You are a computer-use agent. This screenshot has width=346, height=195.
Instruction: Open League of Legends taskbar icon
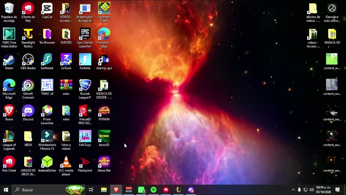click(x=178, y=190)
